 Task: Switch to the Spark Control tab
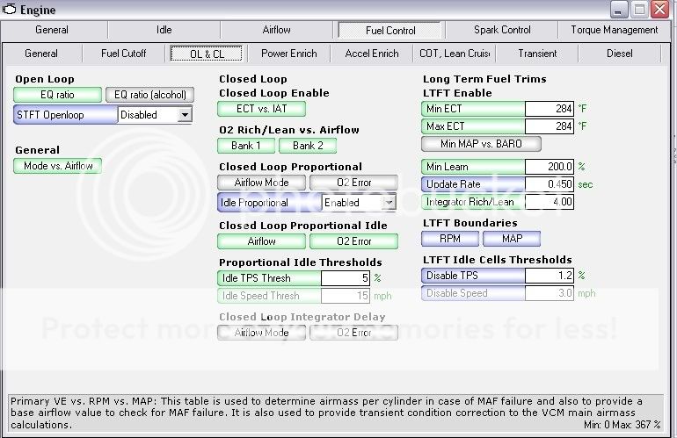tap(502, 30)
